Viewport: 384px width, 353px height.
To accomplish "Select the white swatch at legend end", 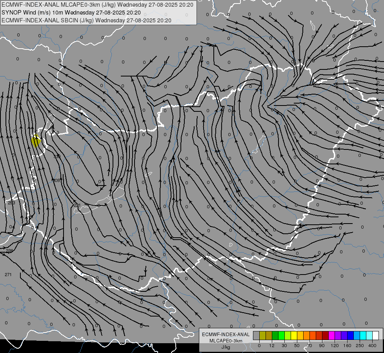I will (375, 335).
